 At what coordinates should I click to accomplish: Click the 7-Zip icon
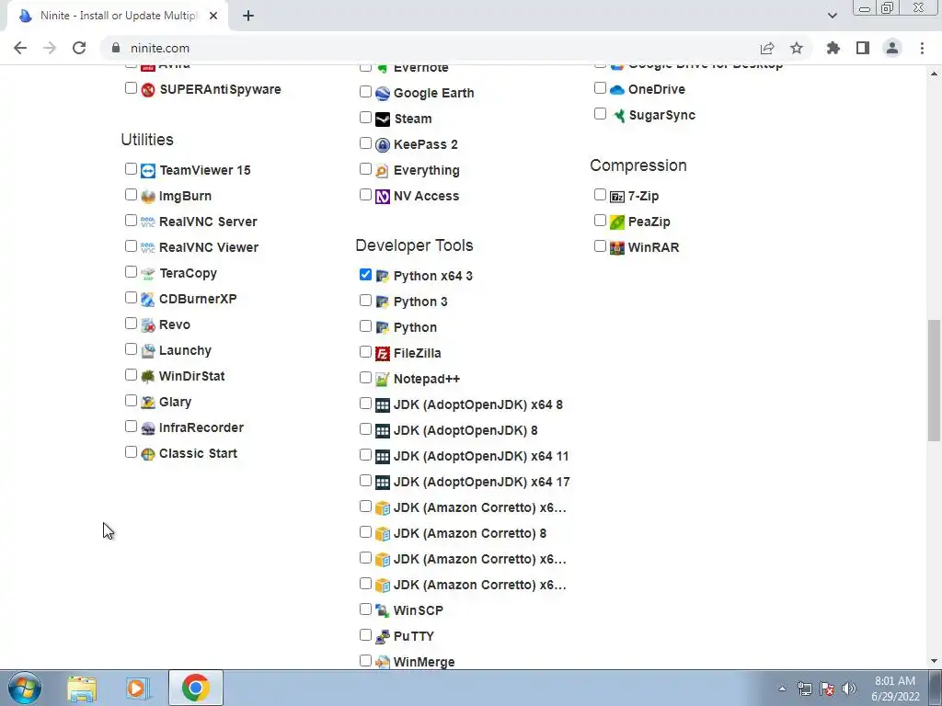tap(617, 197)
